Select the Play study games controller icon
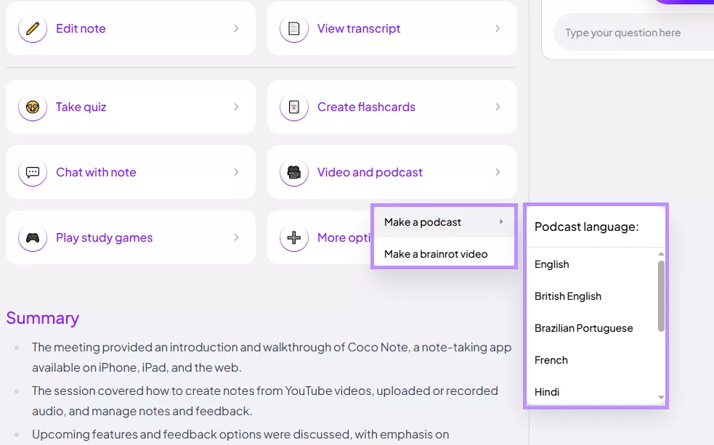Screen dimensions: 714x445 32,237
